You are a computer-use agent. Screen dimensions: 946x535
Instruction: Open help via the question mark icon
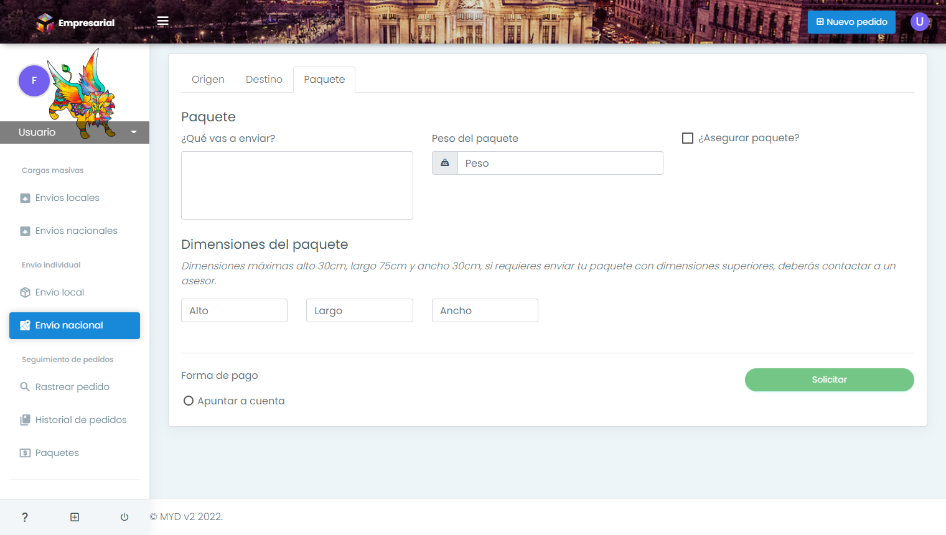point(25,517)
